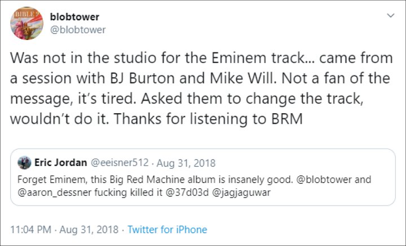
Task: Open the @37d03d mention
Action: click(187, 193)
